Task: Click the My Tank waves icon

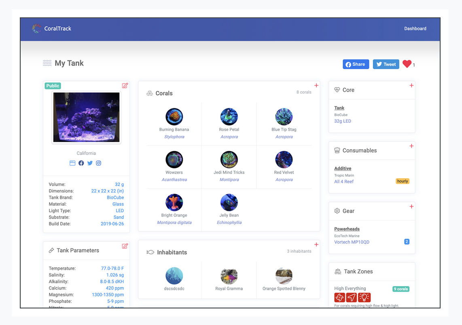Action: pyautogui.click(x=47, y=63)
